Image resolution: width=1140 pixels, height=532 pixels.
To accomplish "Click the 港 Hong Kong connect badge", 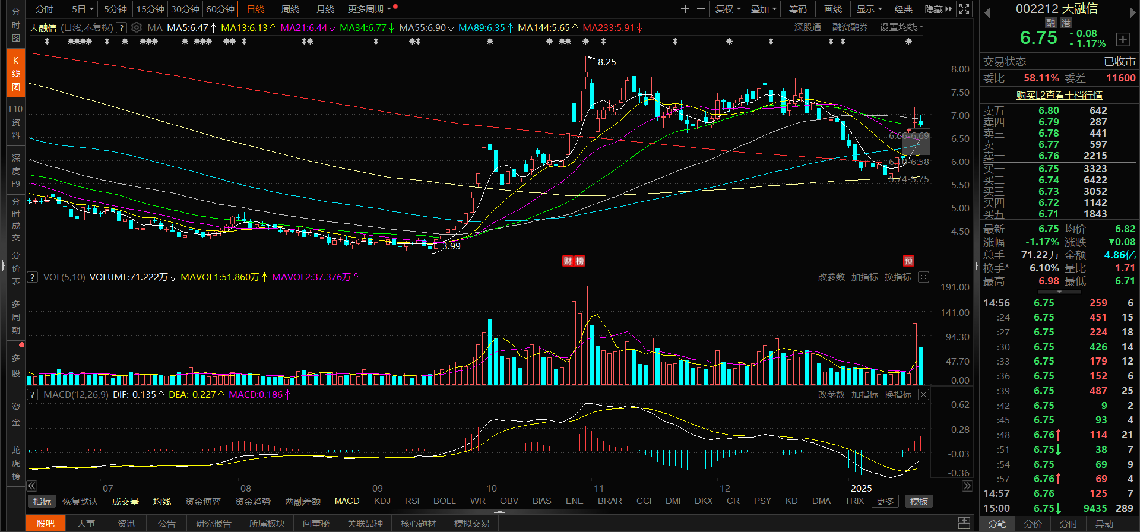I will pos(1066,23).
